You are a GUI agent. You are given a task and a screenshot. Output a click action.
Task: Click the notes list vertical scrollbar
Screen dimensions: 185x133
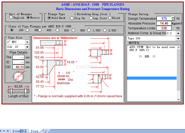point(179,69)
